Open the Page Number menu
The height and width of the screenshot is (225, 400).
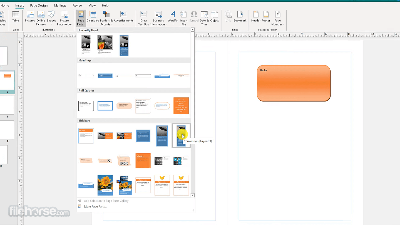[x=278, y=18]
